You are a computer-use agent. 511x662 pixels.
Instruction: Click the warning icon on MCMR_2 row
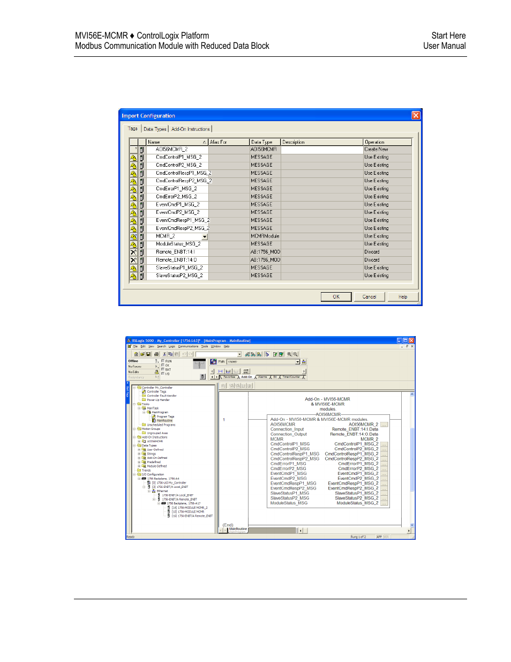click(133, 236)
